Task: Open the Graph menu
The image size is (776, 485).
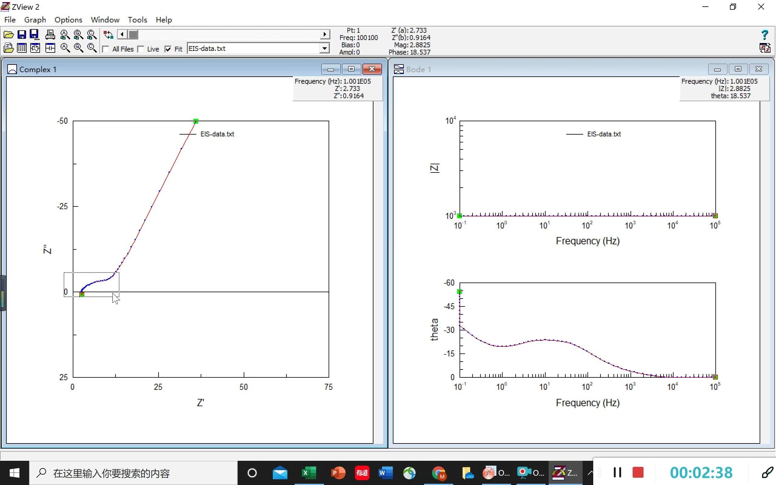Action: [x=35, y=20]
